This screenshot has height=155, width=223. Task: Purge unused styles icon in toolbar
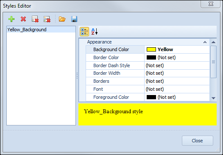[x=47, y=19]
